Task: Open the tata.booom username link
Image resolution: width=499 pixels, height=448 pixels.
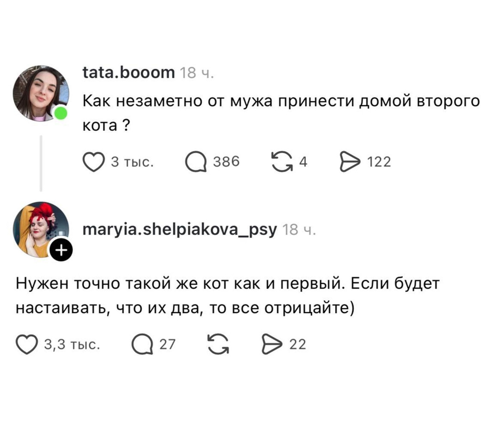Action: coord(128,73)
